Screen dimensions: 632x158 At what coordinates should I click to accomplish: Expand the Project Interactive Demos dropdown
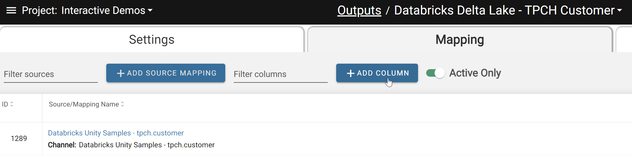click(150, 11)
